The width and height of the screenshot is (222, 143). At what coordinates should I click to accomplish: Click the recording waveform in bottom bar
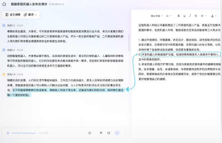pos(23,133)
